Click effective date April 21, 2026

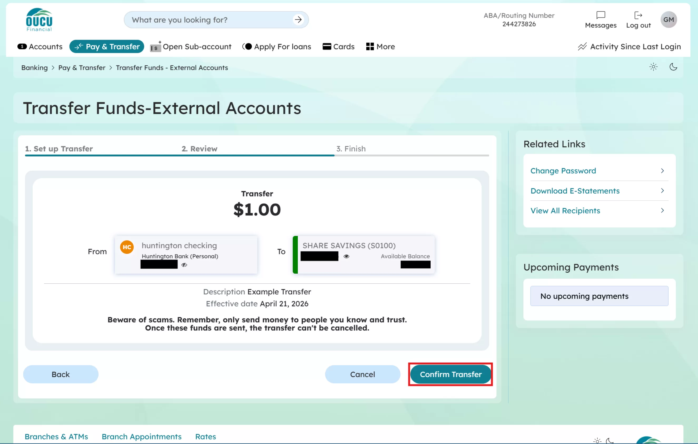[x=284, y=304]
